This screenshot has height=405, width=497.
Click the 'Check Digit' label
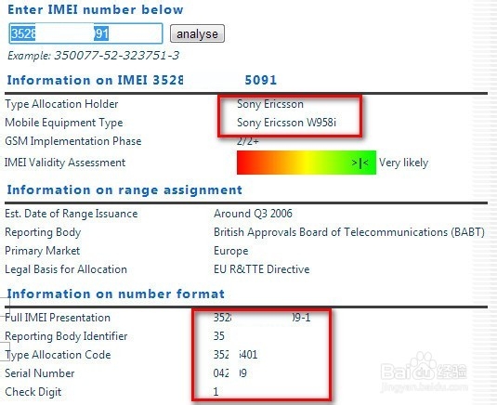click(33, 392)
